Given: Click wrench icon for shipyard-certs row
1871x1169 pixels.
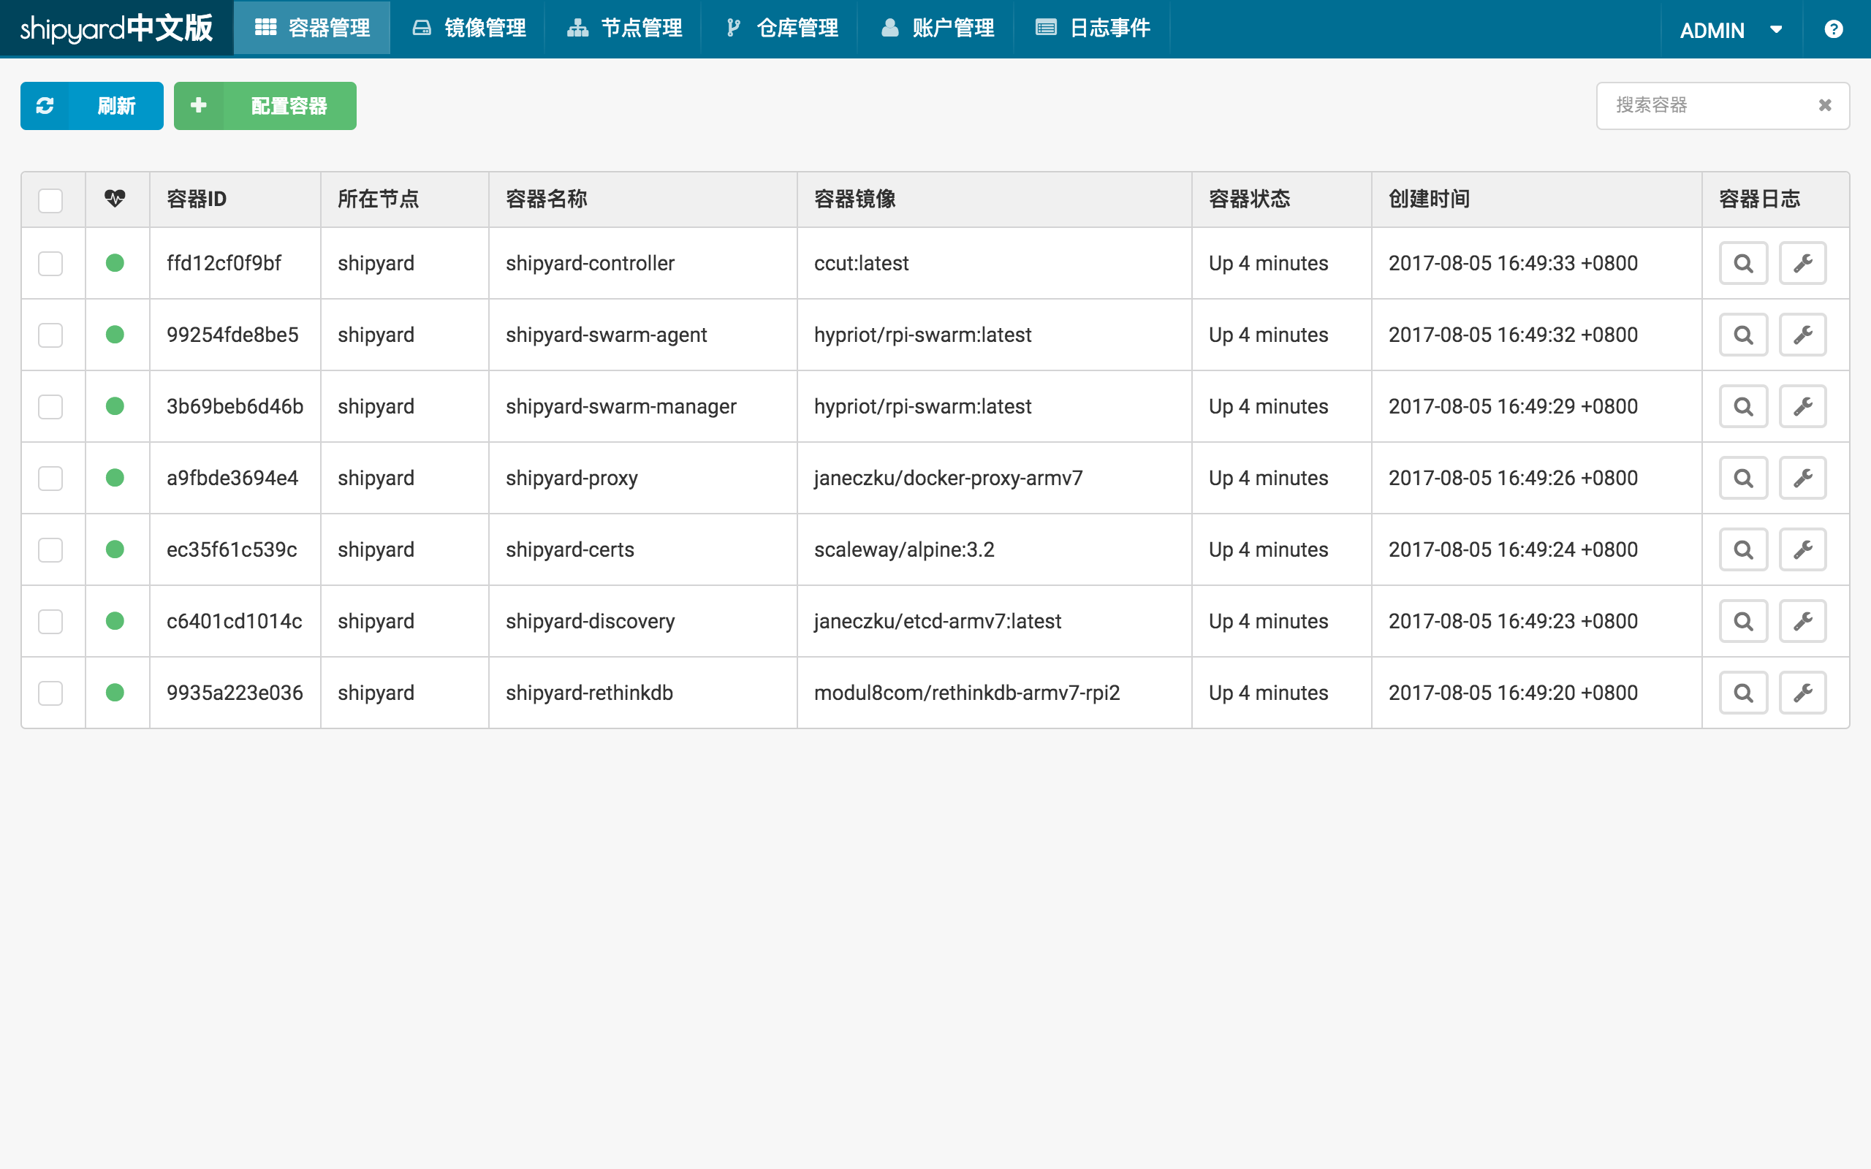Looking at the screenshot, I should point(1802,549).
